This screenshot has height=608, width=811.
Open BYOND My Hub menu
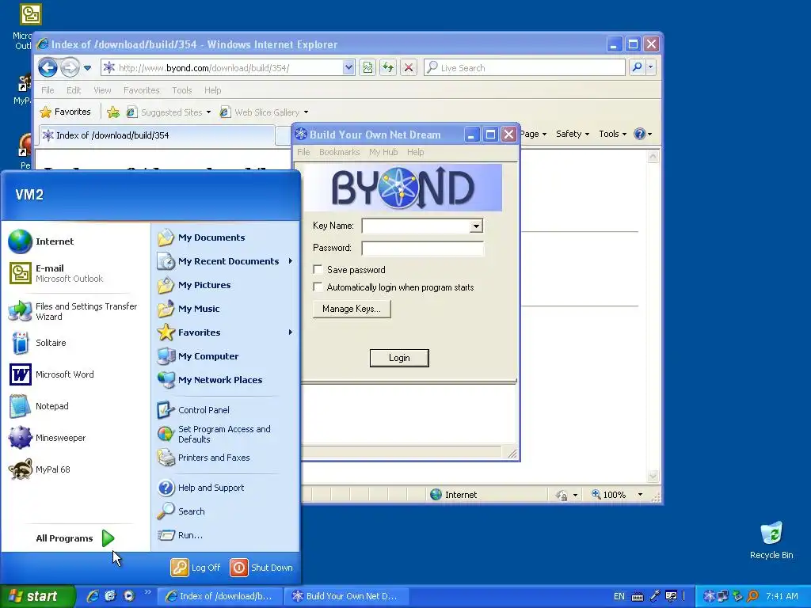[383, 152]
